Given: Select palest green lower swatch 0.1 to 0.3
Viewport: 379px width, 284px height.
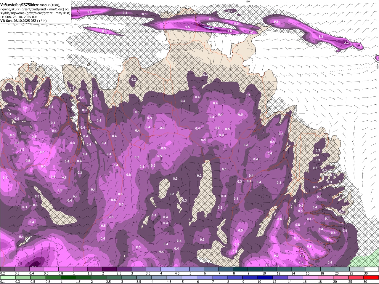Looking at the screenshot, I should tap(8, 277).
